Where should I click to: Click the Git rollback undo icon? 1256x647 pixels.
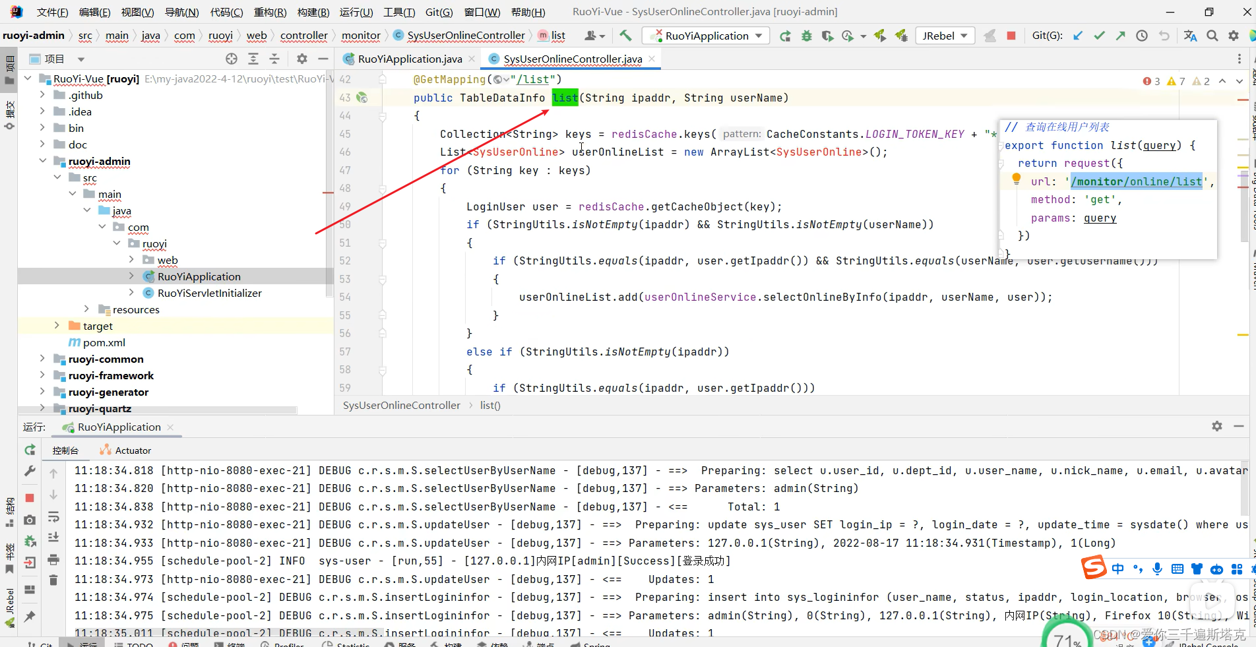point(1164,36)
